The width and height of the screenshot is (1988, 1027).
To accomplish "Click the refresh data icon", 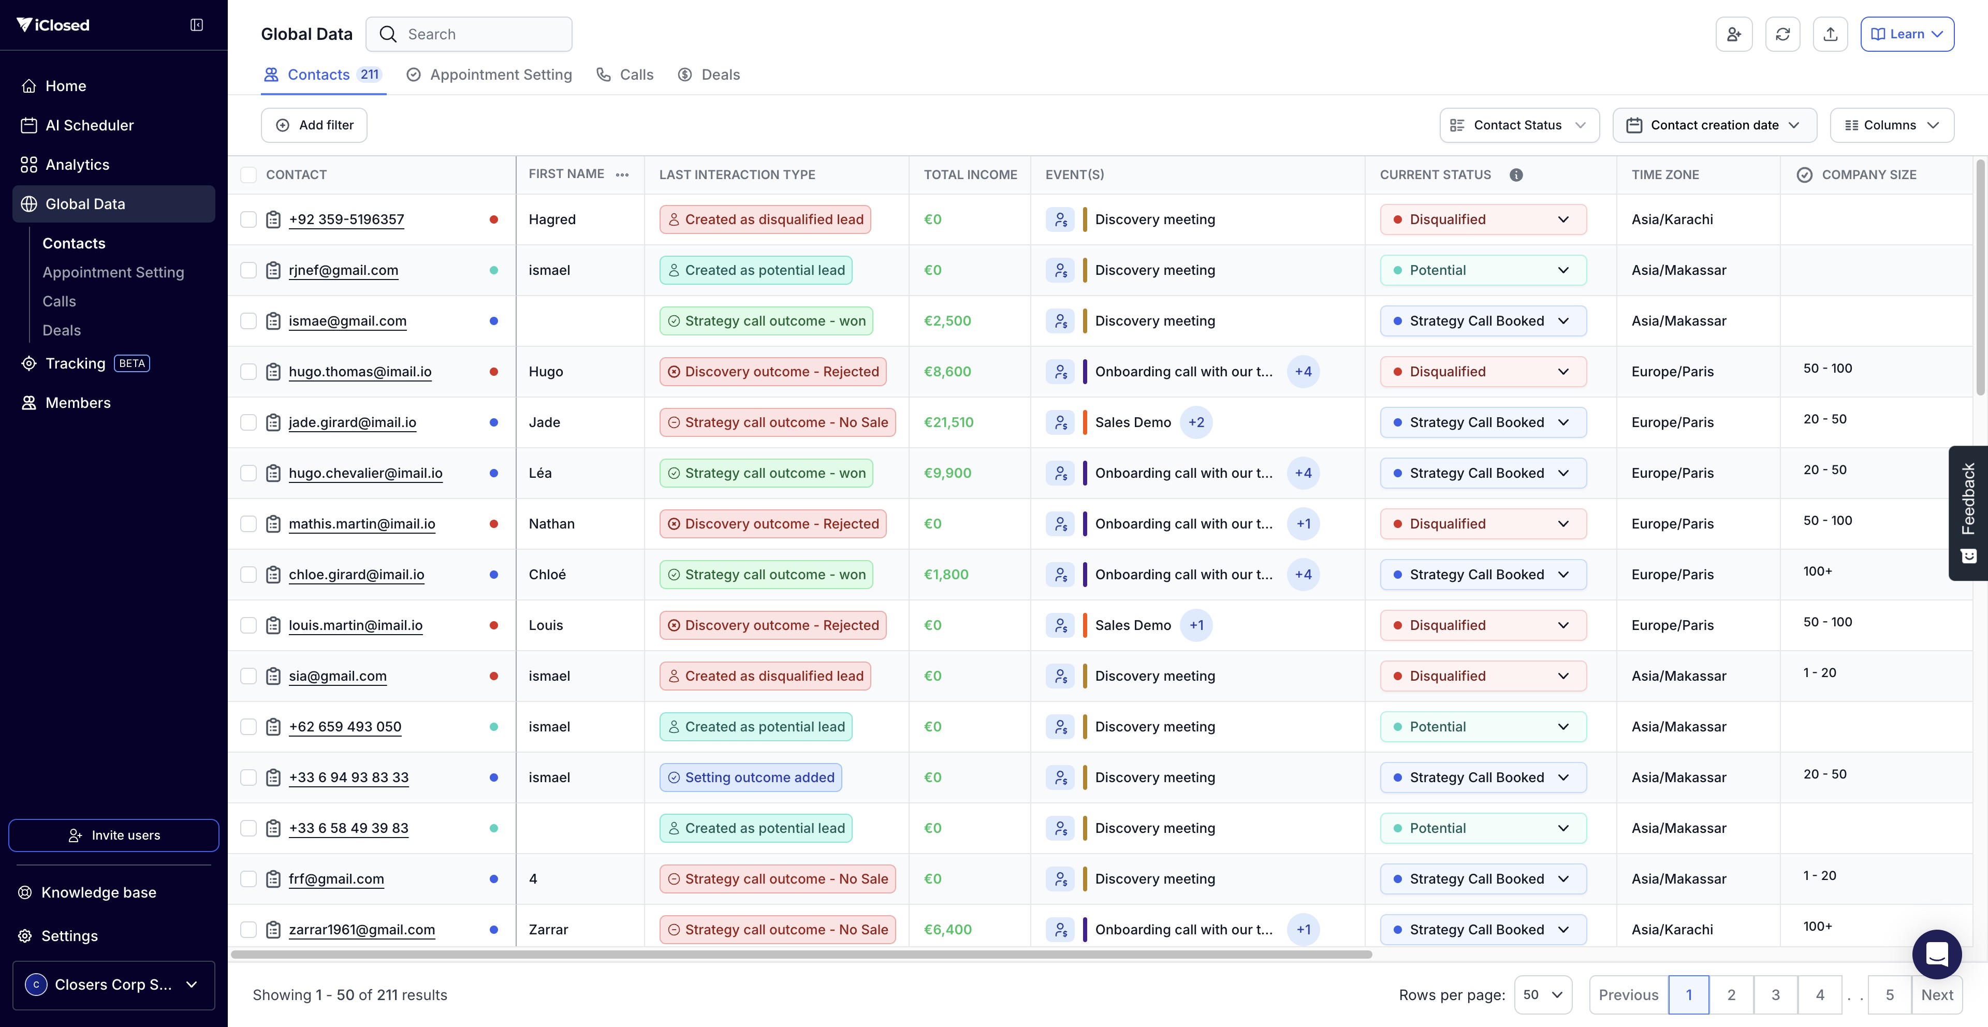I will (1782, 34).
